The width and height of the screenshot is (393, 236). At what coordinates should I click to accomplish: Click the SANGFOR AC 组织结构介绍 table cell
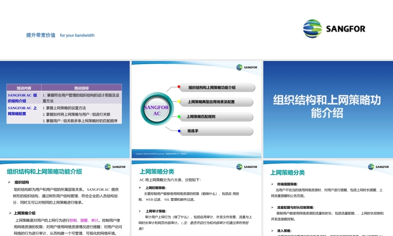[24, 98]
